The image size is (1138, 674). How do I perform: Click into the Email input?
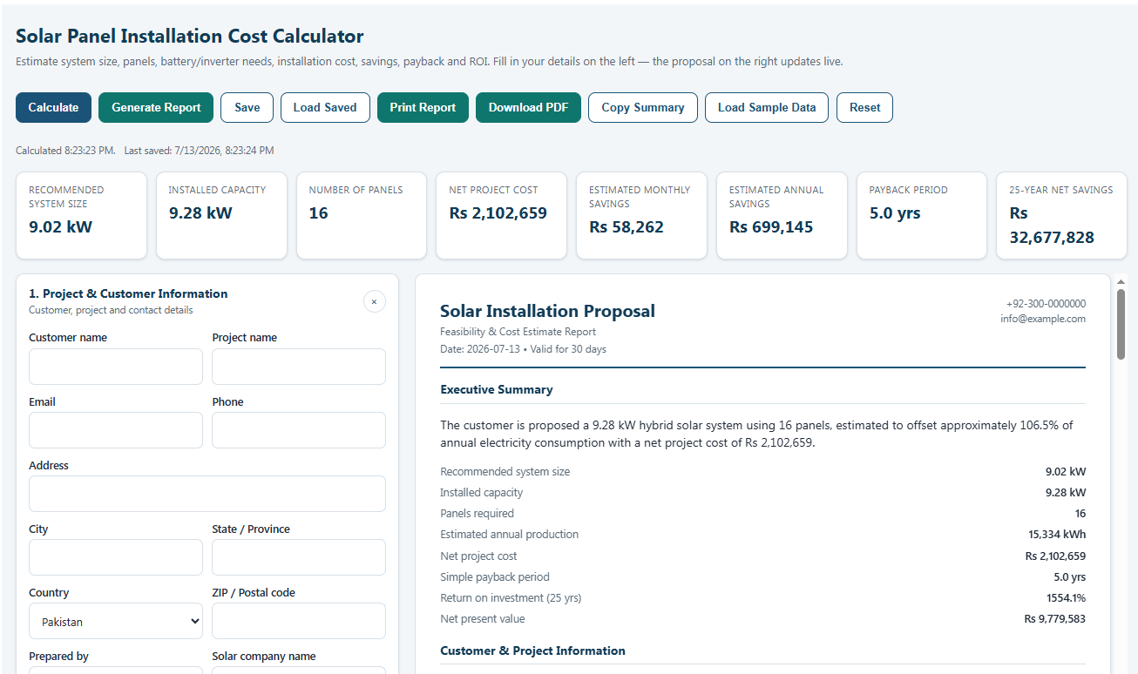116,430
